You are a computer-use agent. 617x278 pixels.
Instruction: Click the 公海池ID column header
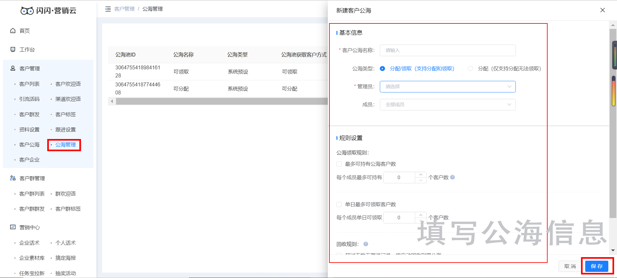coord(125,55)
